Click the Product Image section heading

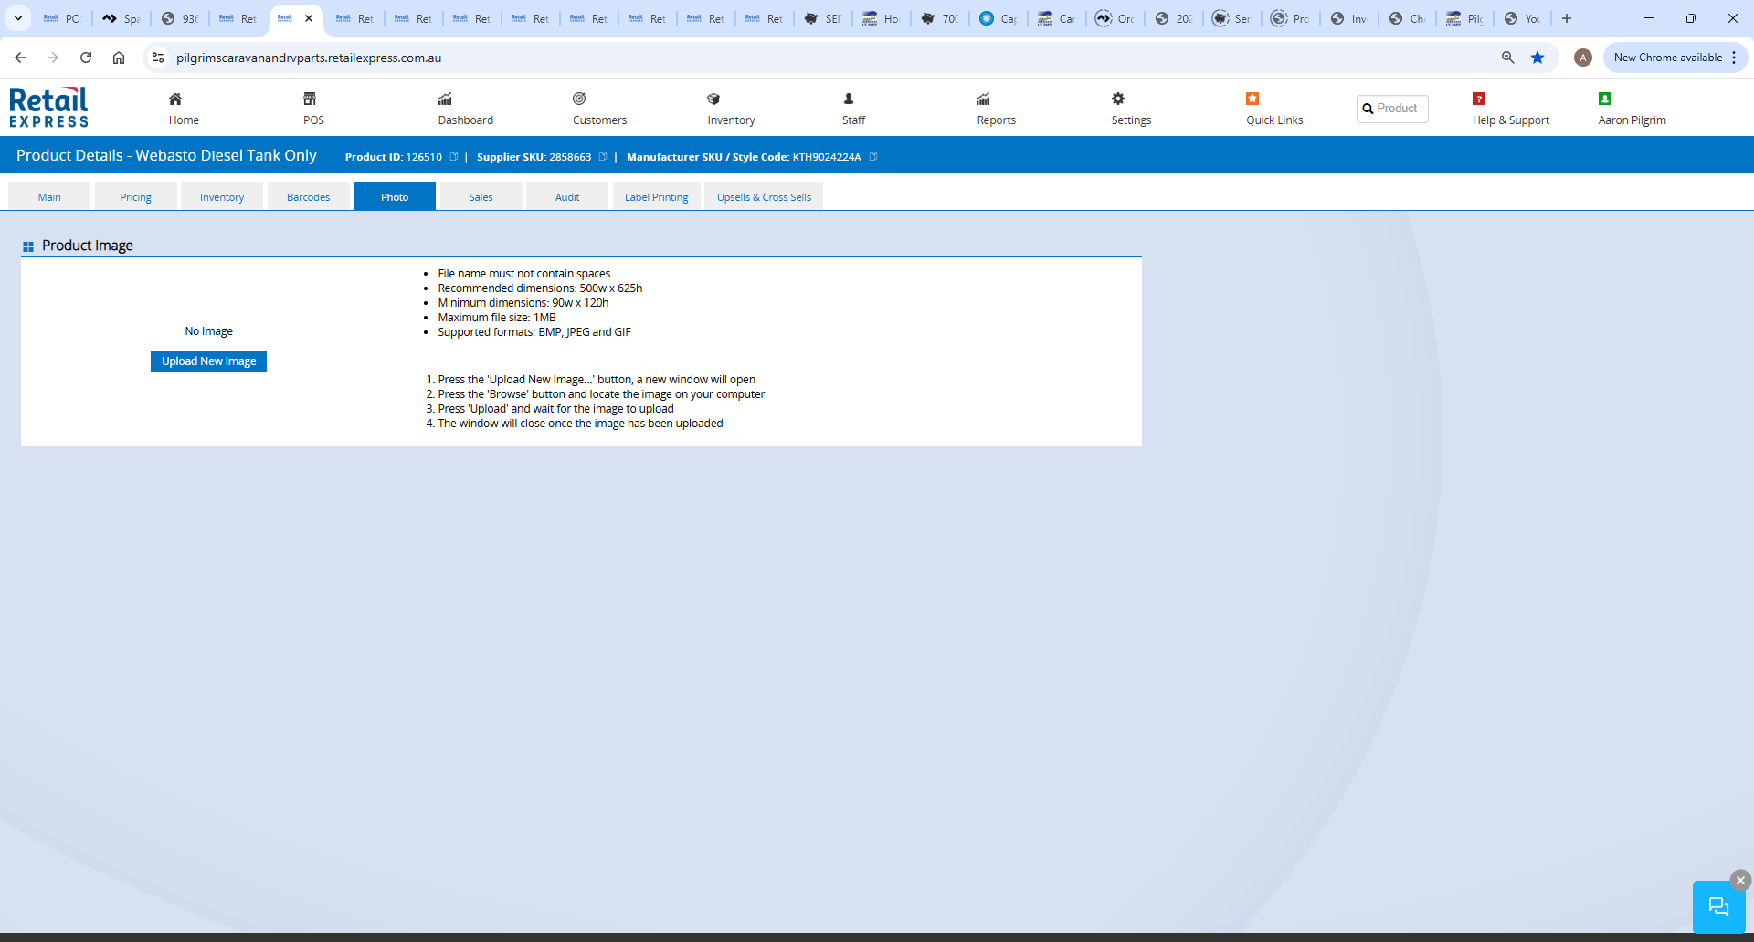point(88,246)
